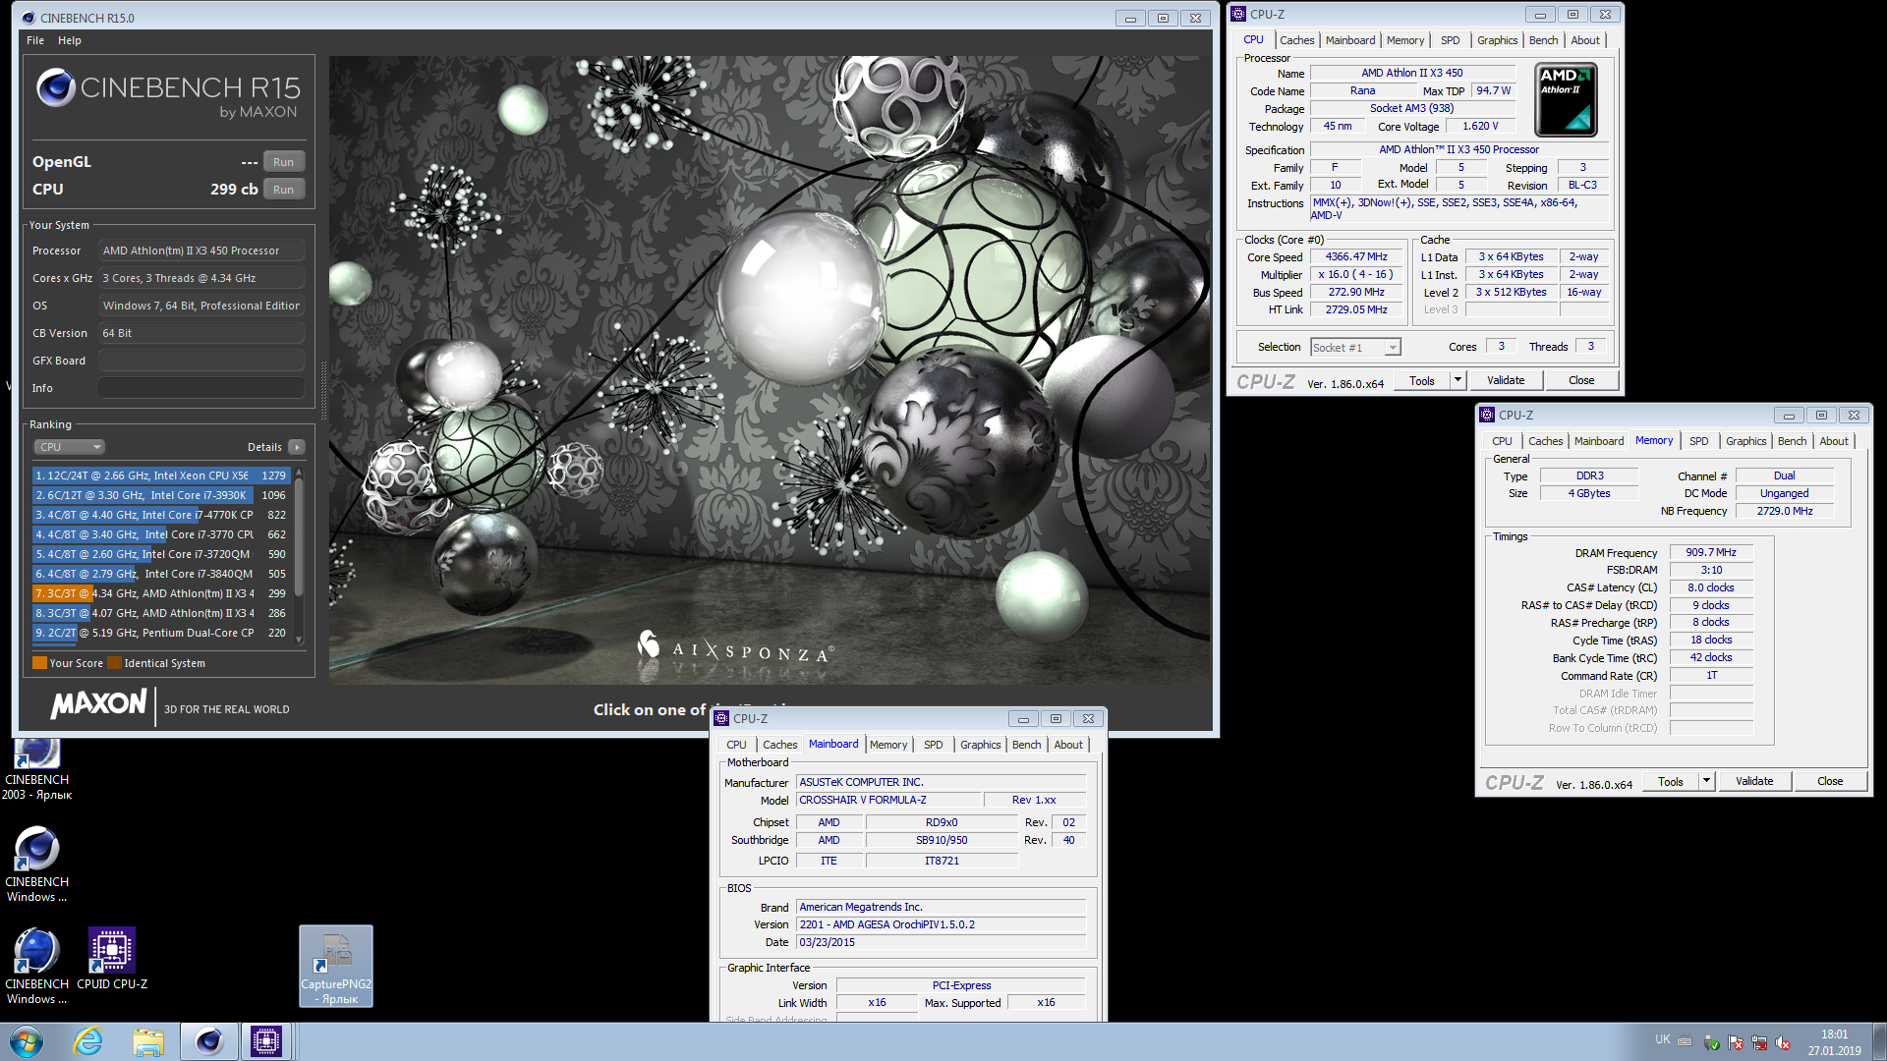Click Close button in Memory tab window
The width and height of the screenshot is (1887, 1061).
(x=1829, y=781)
